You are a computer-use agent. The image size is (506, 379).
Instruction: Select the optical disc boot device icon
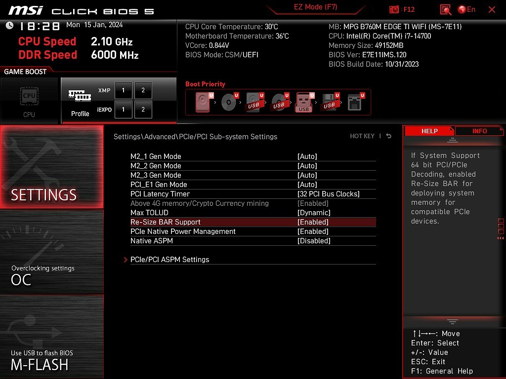229,102
